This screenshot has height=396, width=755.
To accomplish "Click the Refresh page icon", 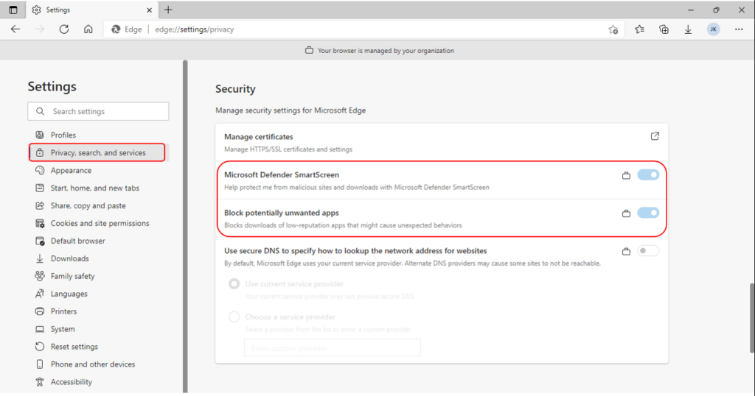I will pos(64,29).
